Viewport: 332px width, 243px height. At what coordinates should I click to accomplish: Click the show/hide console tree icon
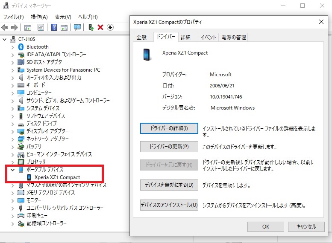point(27,27)
